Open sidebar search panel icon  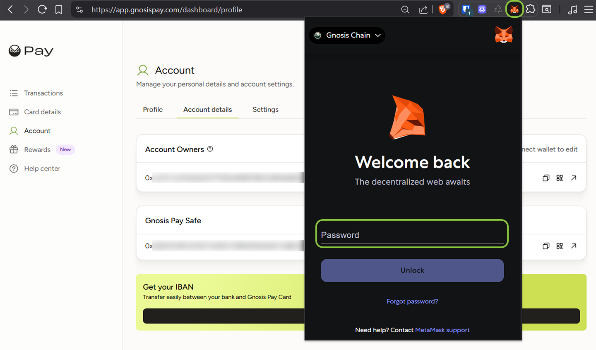click(x=547, y=9)
